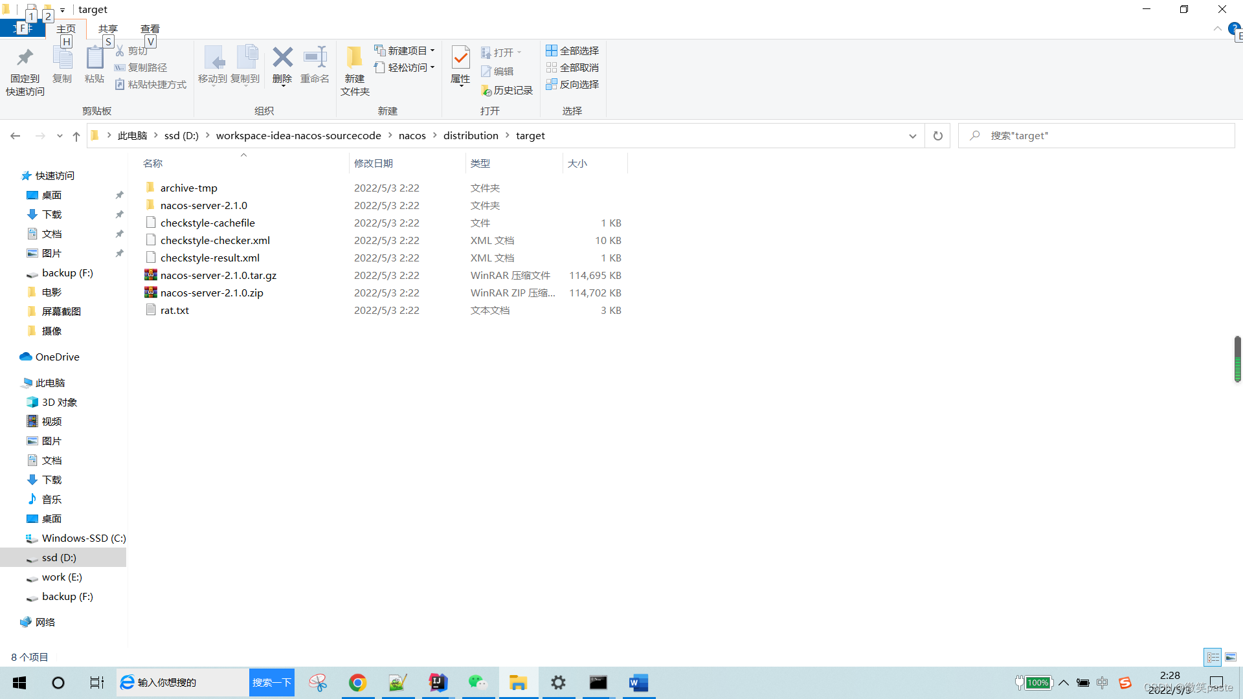Image resolution: width=1243 pixels, height=699 pixels.
Task: Click the 历史记录 history icon in ribbon
Action: tap(487, 91)
